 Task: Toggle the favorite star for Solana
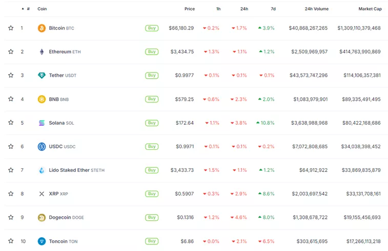(x=11, y=123)
